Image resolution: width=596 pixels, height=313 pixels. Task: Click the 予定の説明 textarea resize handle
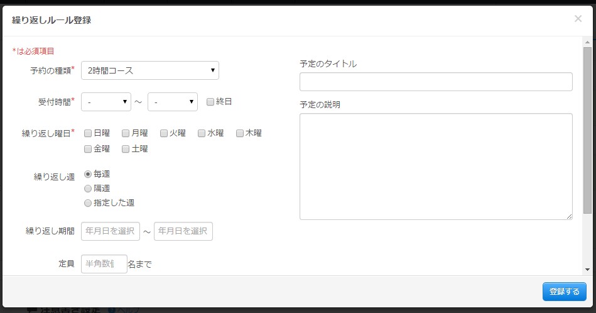[569, 216]
